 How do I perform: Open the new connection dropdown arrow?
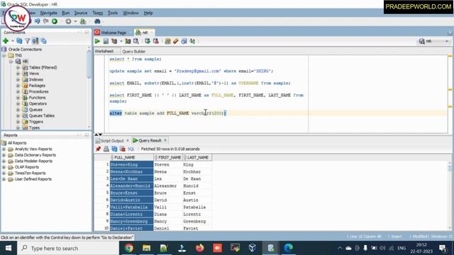13,41
